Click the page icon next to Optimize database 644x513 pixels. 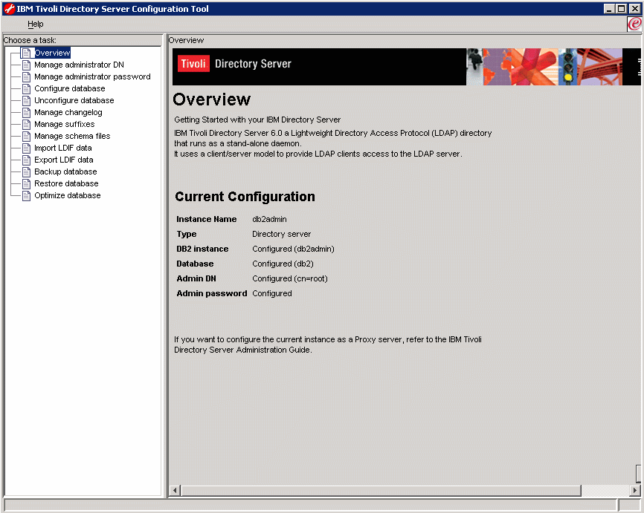(x=26, y=195)
